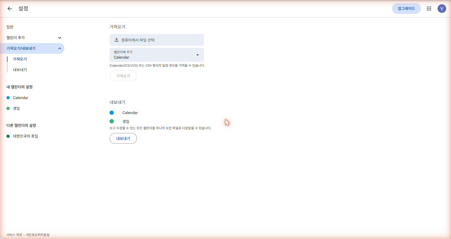
Task: Open Calendar settings in sidebar
Action: coord(20,98)
